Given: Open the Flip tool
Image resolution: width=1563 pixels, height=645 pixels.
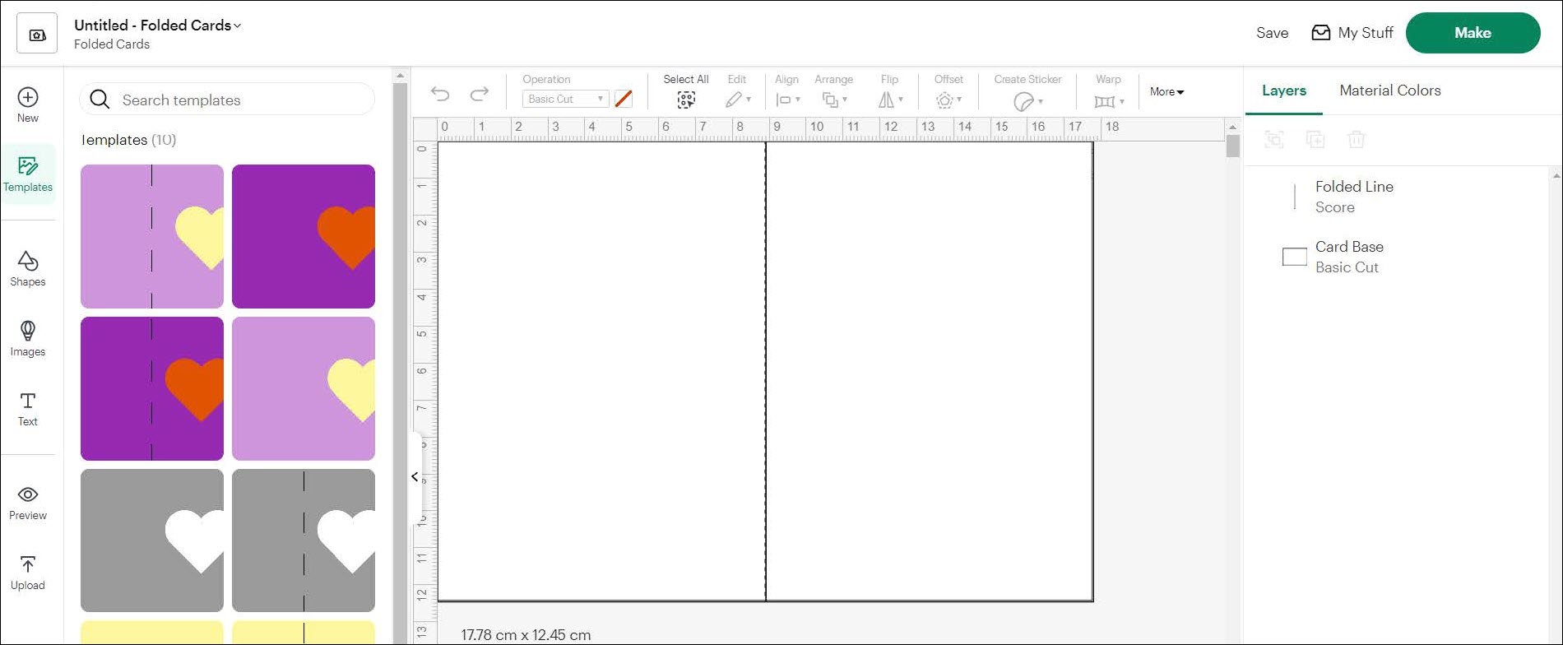Looking at the screenshot, I should (890, 100).
